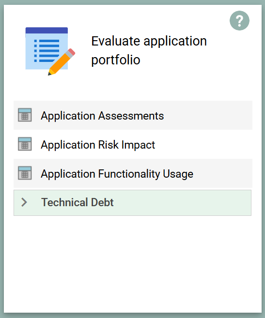265x318 pixels.
Task: Click empty white card area below Technical Debt
Action: click(133, 264)
